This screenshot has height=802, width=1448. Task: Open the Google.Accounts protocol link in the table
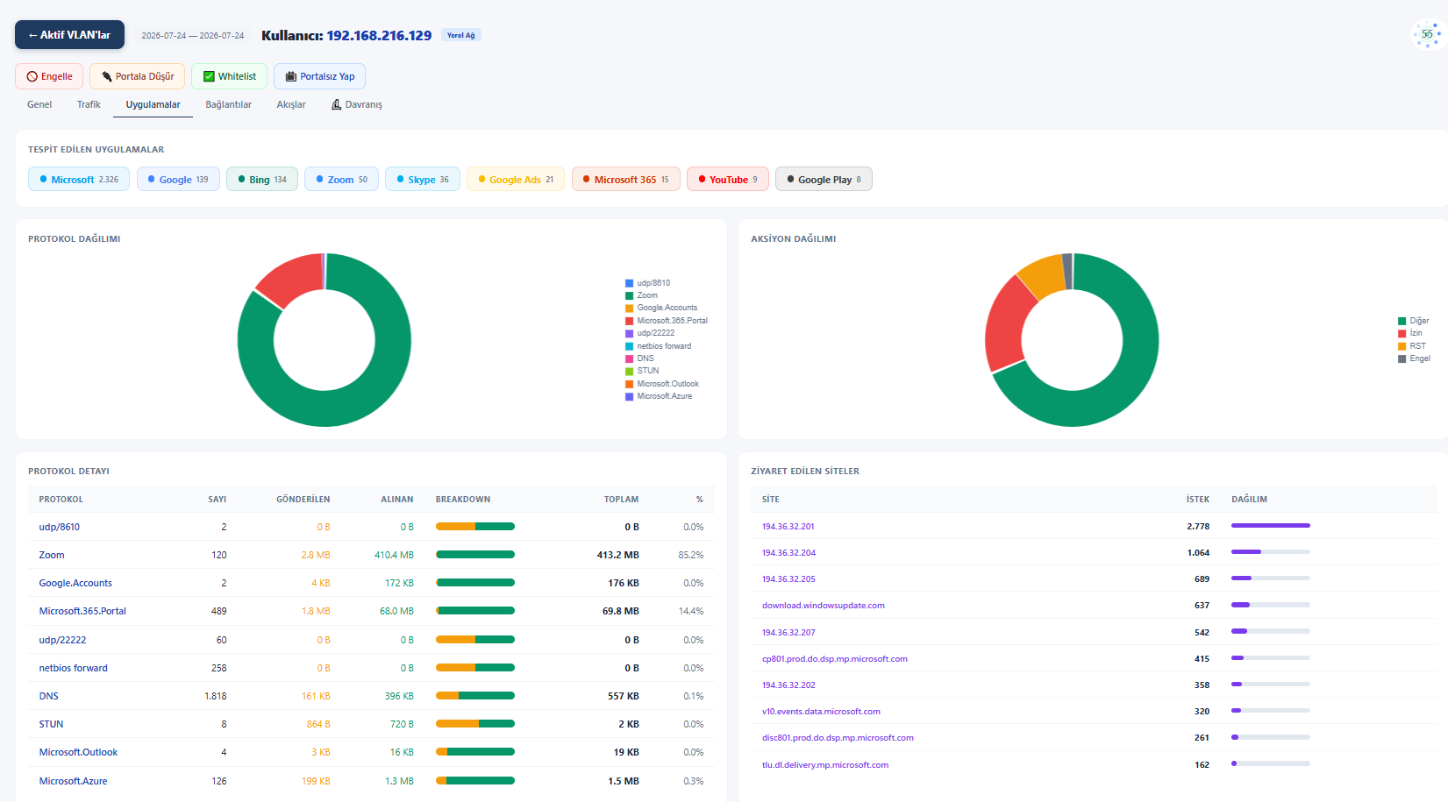[75, 583]
